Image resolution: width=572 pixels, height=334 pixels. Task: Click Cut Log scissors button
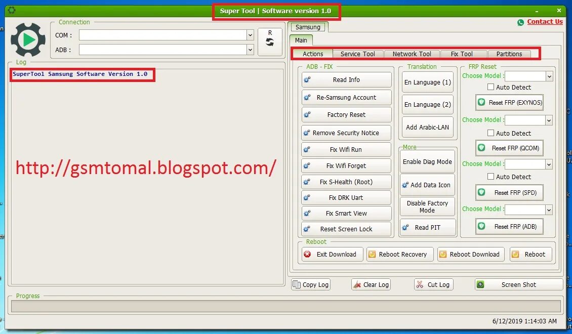pos(434,284)
